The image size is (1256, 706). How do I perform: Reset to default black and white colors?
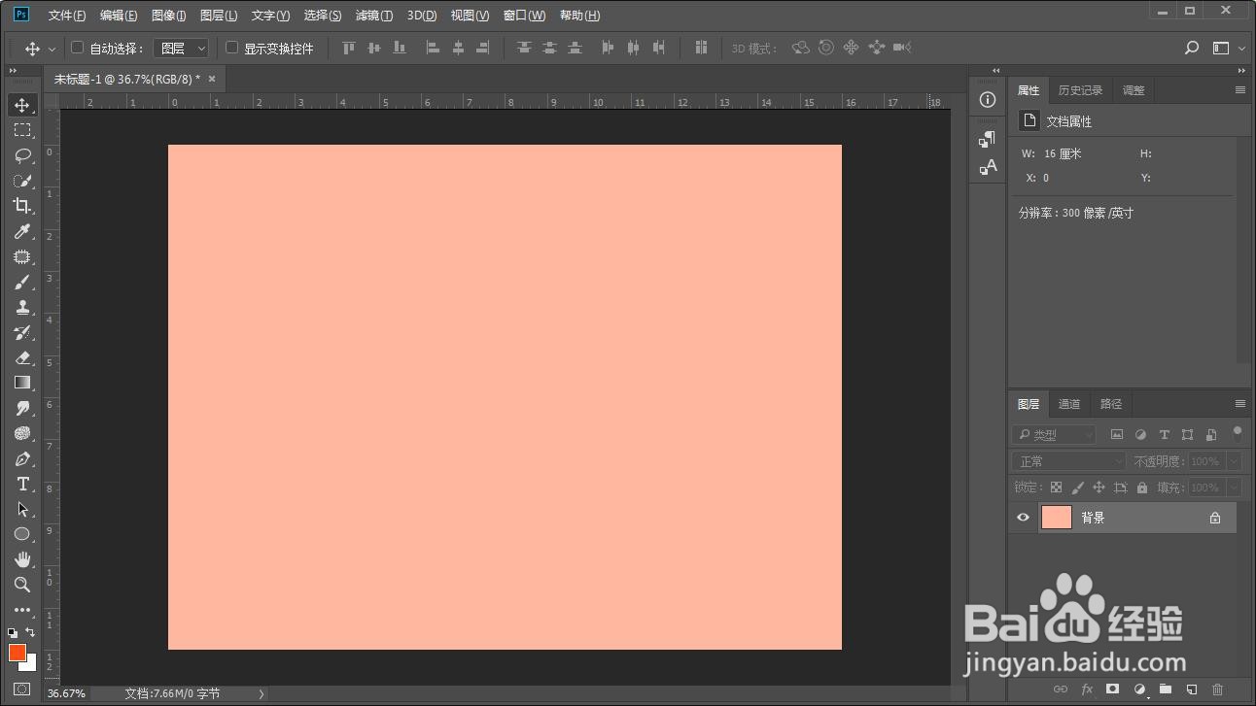coord(13,632)
